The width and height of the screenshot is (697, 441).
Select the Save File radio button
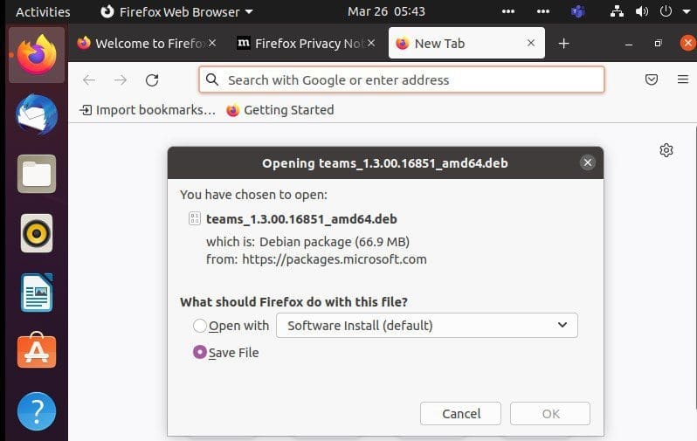(x=200, y=352)
